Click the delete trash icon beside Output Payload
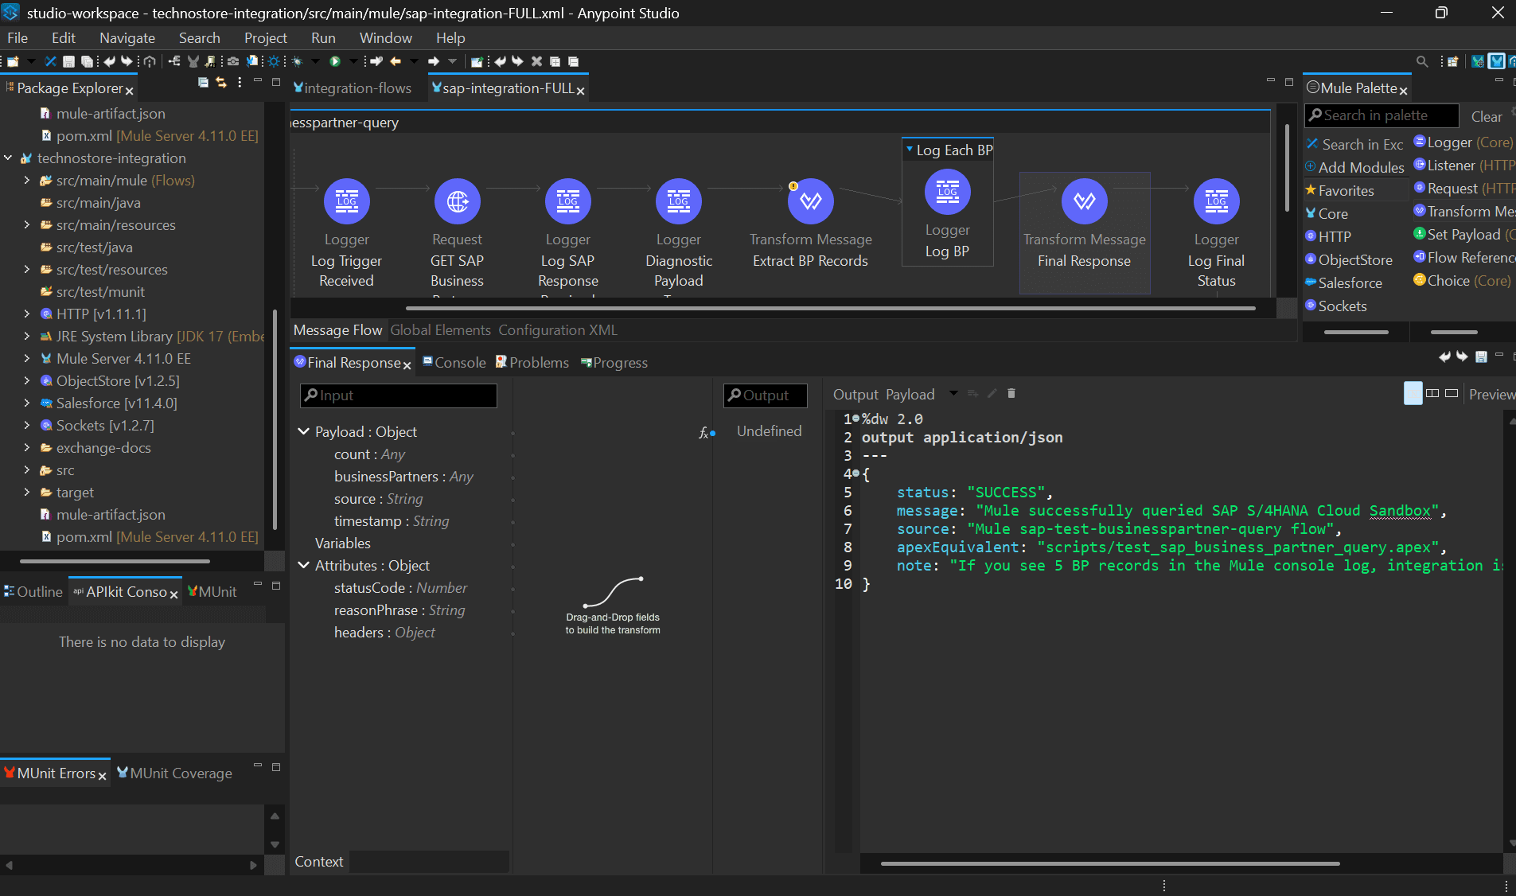1516x896 pixels. click(x=1011, y=393)
